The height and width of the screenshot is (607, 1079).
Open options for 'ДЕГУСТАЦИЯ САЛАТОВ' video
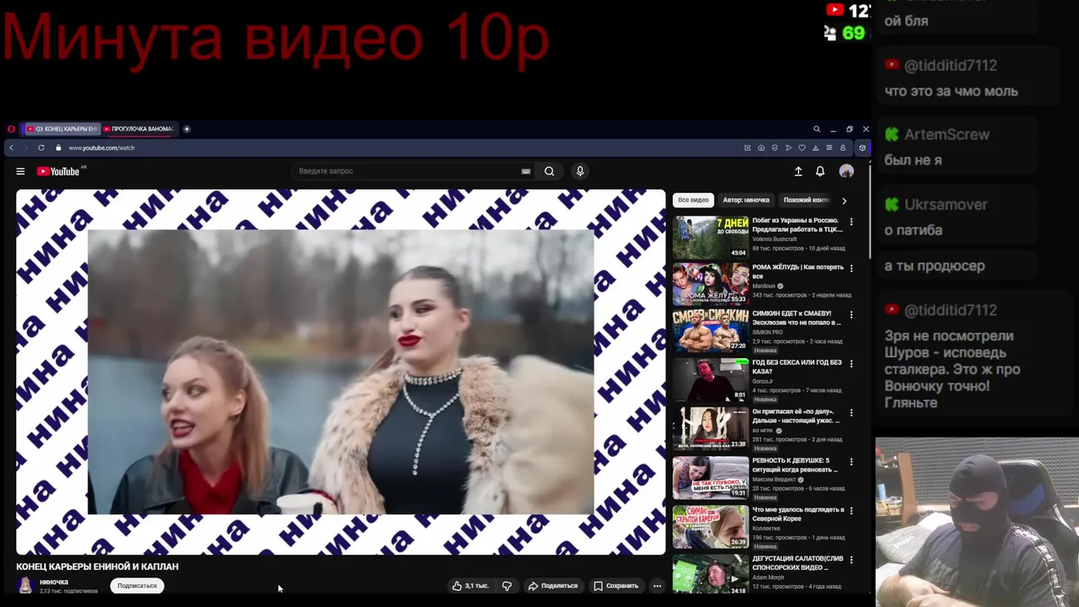(851, 560)
